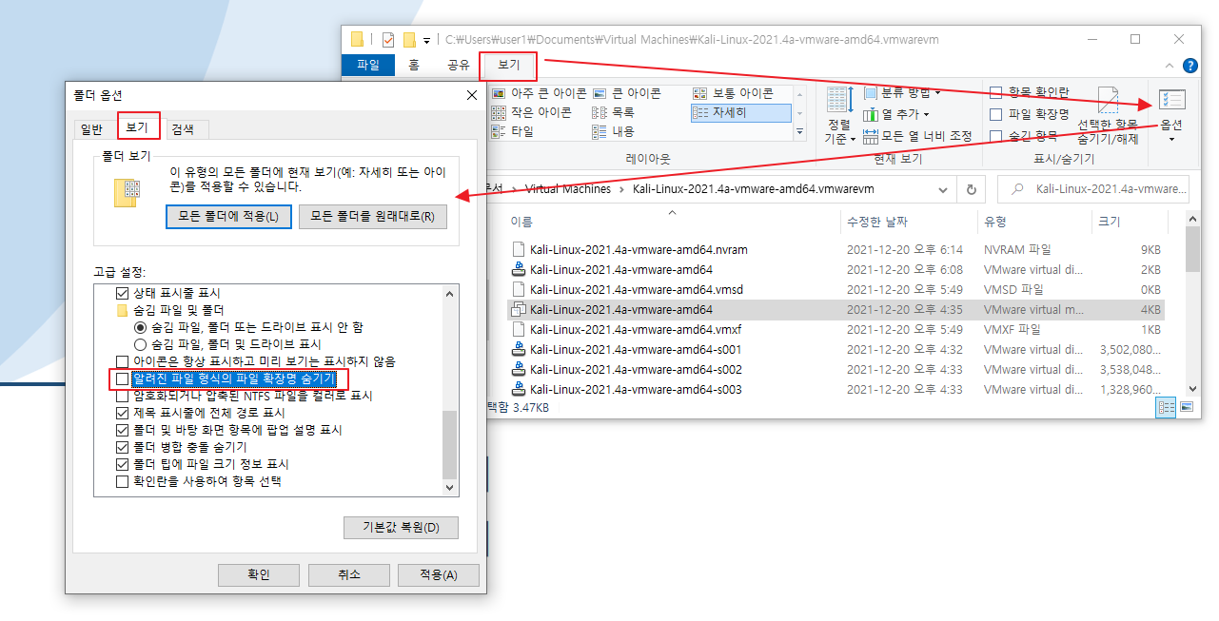Sort by 수정한 날짜 column header
1219x621 pixels.
coord(876,222)
